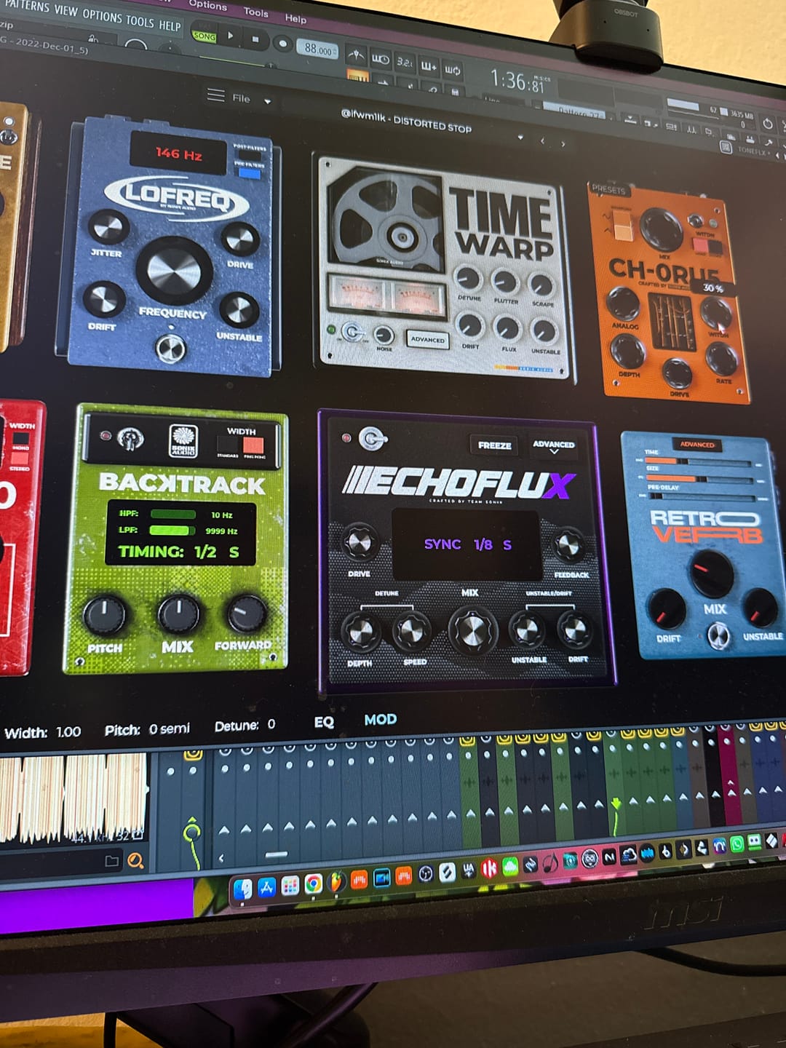Image resolution: width=786 pixels, height=1048 pixels.
Task: Flip the Chorus pedal top-left switch
Action: (x=623, y=226)
